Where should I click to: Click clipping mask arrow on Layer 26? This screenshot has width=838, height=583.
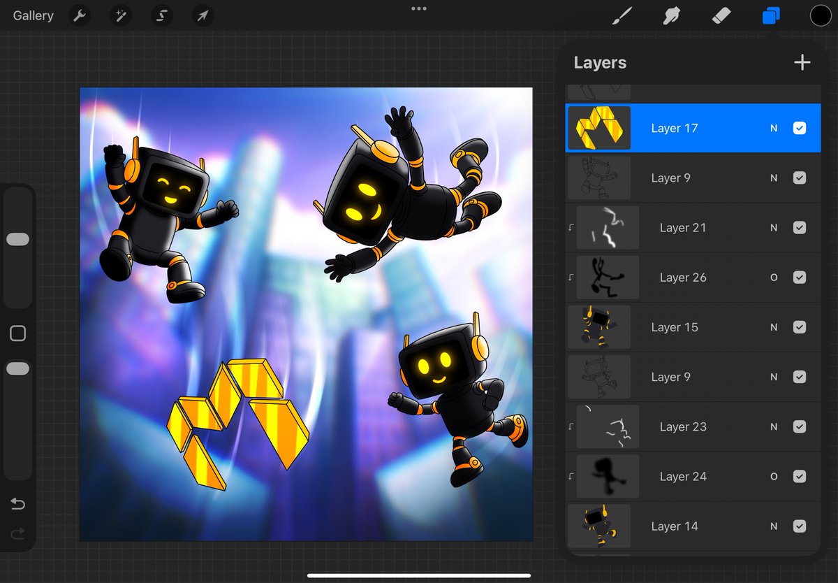click(571, 278)
